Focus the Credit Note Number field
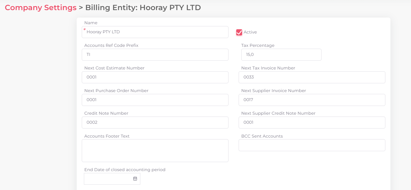 [155, 122]
